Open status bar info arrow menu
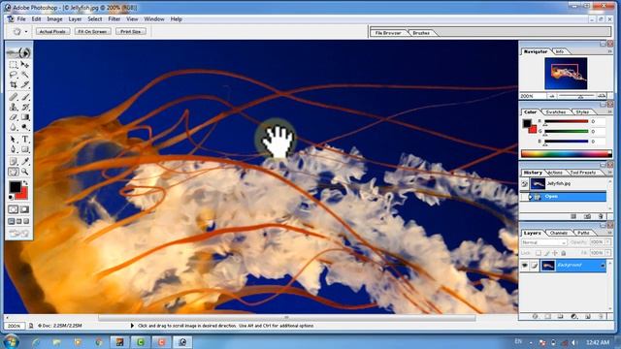Screen dimensions: 621x349 tap(132, 326)
